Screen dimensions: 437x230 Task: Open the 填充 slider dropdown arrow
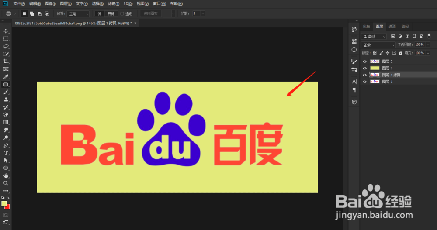point(428,53)
